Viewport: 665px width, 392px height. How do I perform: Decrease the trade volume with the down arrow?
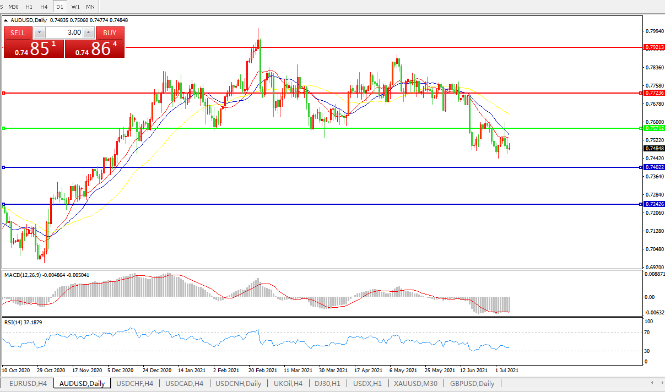39,33
